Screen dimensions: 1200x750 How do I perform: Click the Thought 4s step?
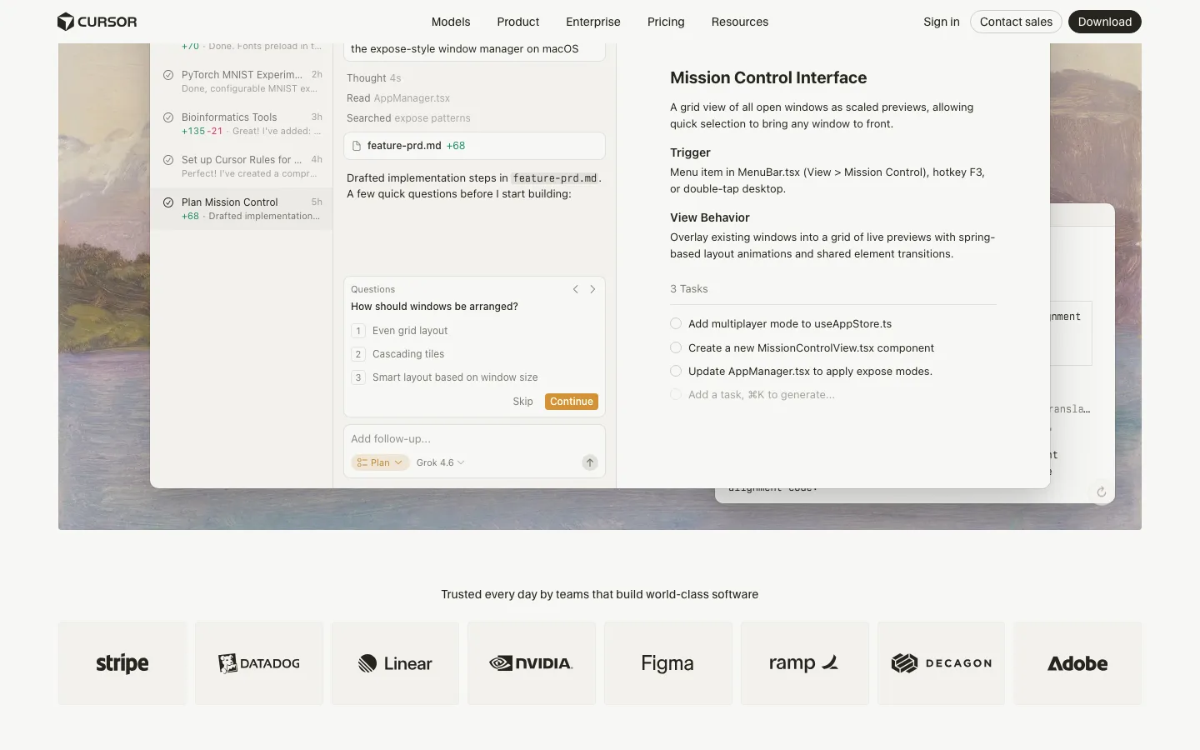pos(374,78)
